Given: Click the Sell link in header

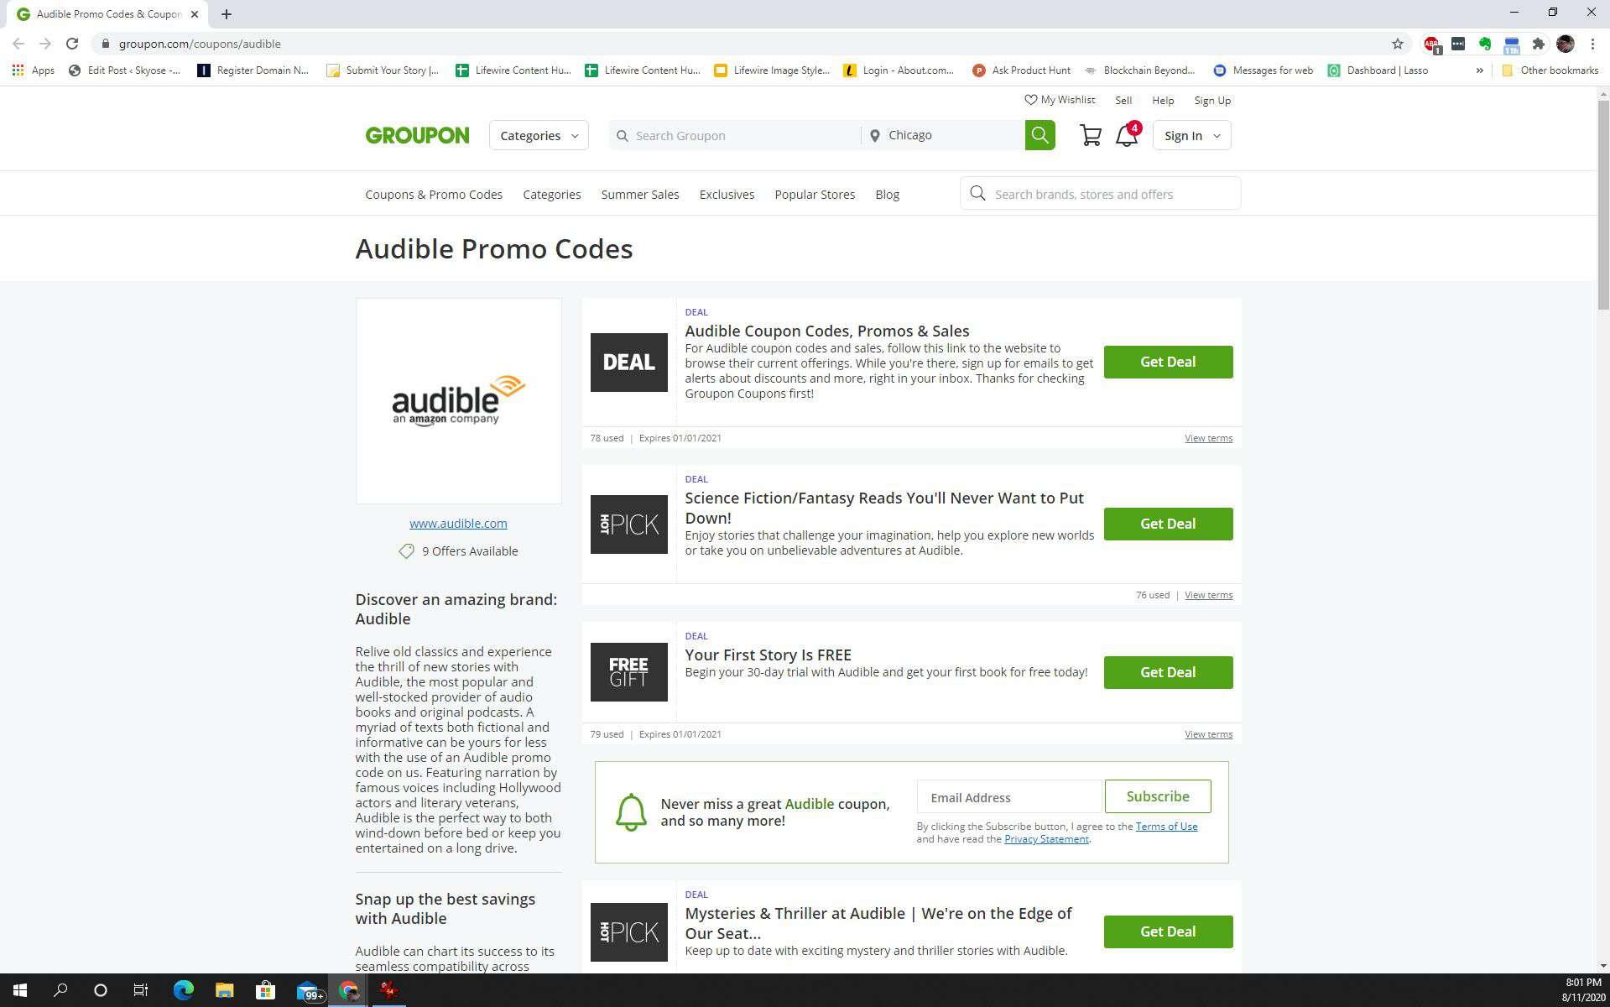Looking at the screenshot, I should pyautogui.click(x=1123, y=101).
